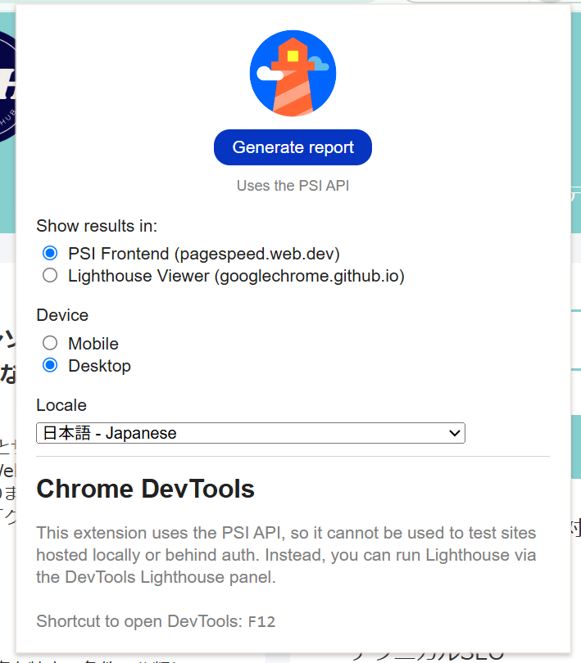Click the 'Device' section label
The width and height of the screenshot is (581, 663).
click(62, 315)
